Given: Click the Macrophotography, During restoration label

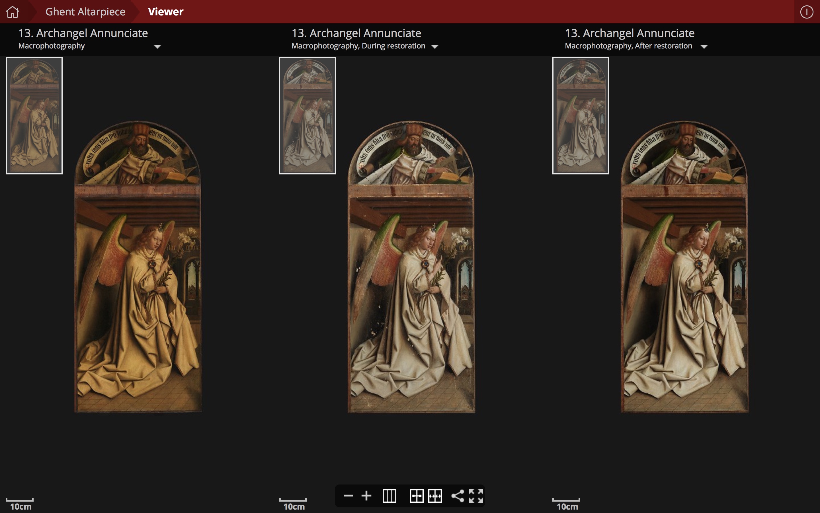Looking at the screenshot, I should pos(358,46).
